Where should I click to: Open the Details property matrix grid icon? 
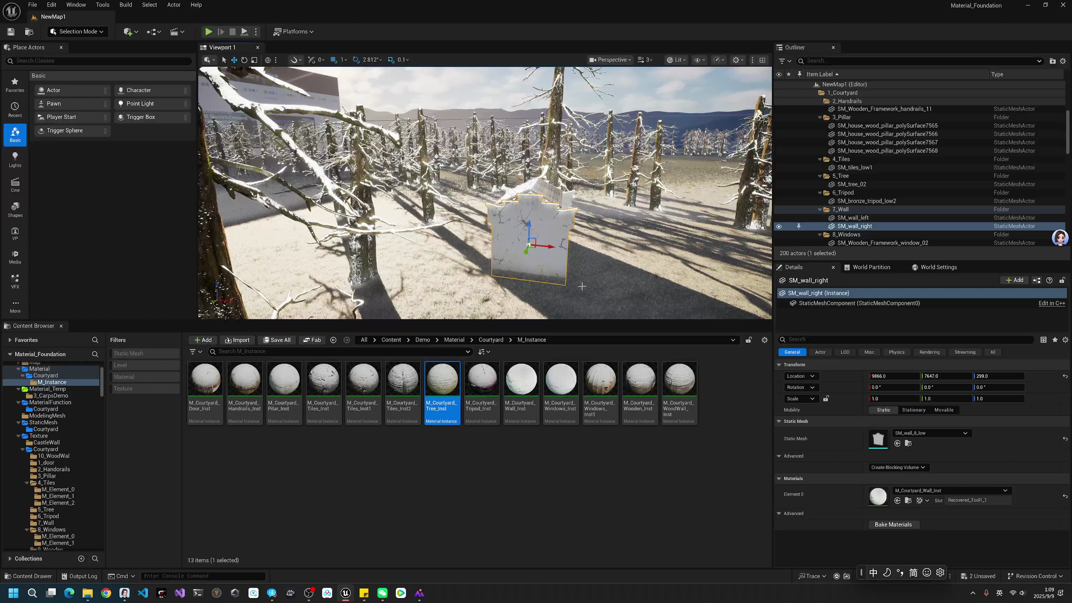point(1044,340)
